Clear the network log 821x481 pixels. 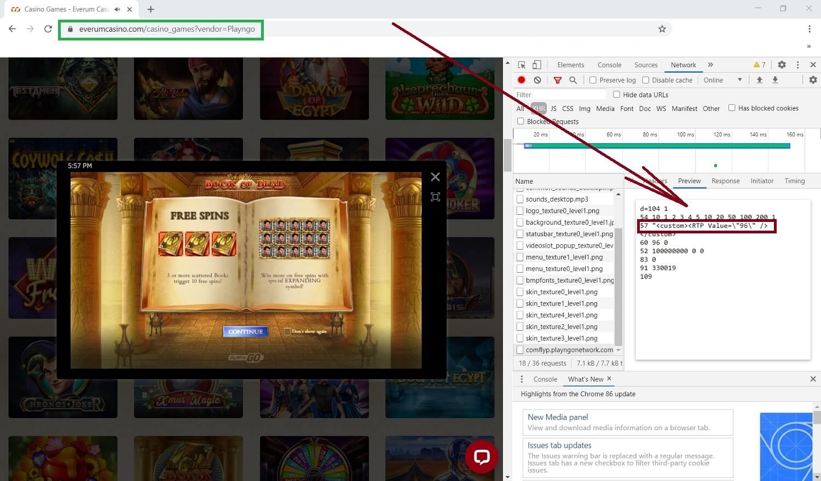coord(537,80)
